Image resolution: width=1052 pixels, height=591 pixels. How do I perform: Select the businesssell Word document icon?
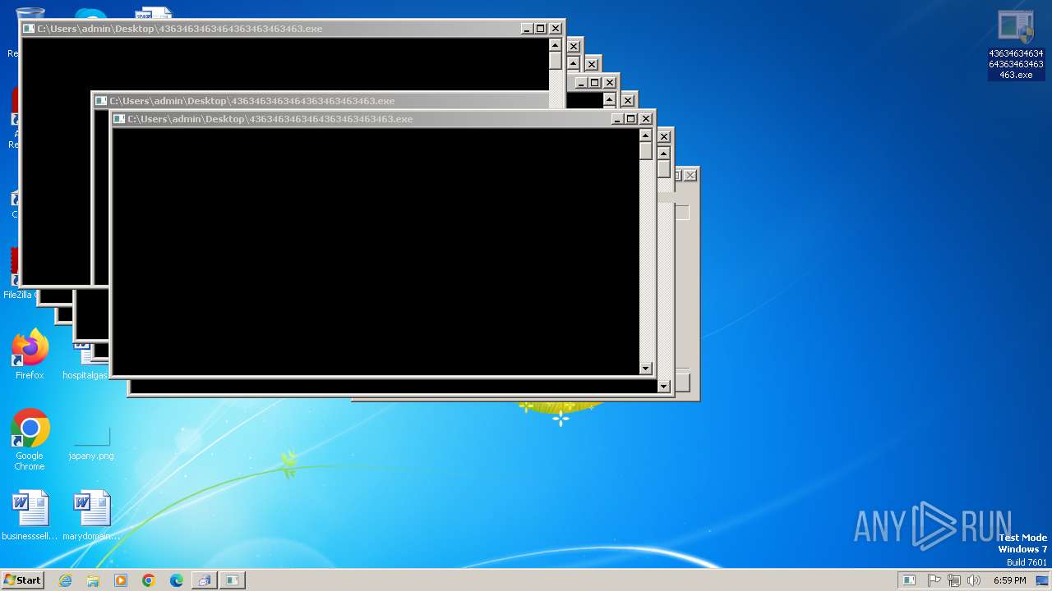(x=30, y=515)
